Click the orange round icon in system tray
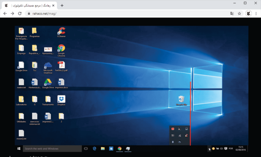 pyautogui.click(x=214, y=148)
